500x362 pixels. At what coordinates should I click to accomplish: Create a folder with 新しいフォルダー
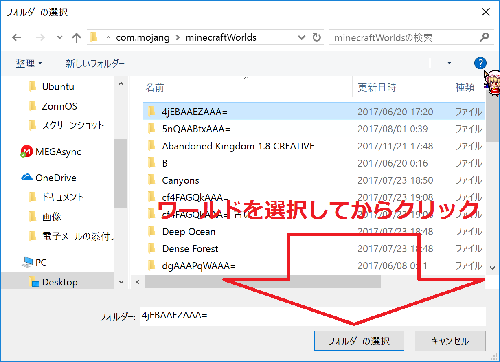click(95, 63)
